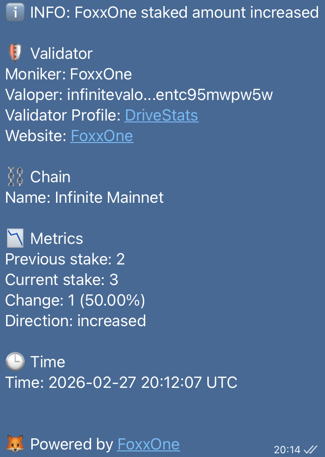Click the Powered by FoxxOne link

[x=148, y=444]
